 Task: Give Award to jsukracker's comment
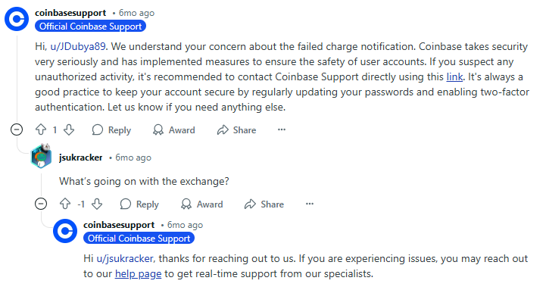coord(201,204)
